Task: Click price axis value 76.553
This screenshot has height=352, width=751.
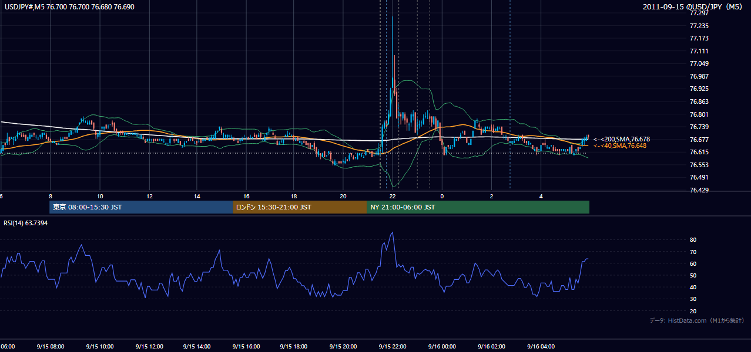Action: point(699,165)
